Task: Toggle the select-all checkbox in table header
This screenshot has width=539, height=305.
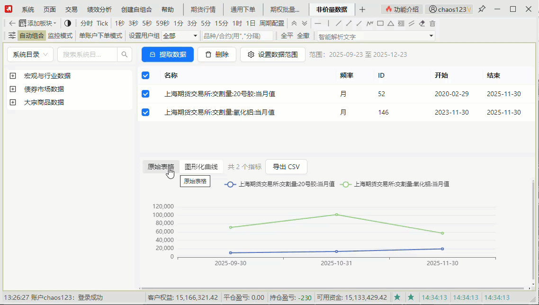Action: [x=145, y=75]
